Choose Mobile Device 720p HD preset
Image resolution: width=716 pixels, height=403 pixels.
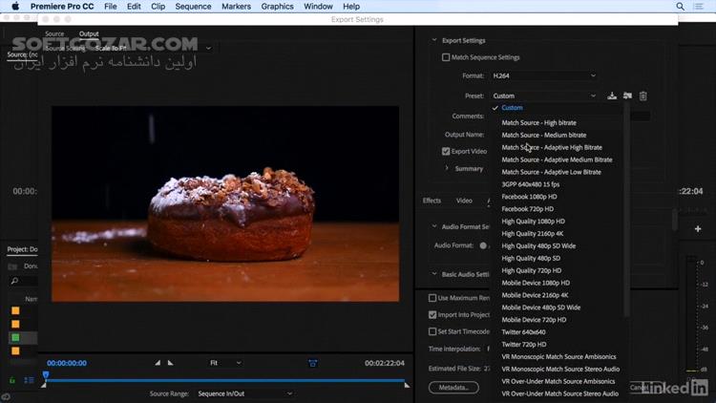(534, 320)
